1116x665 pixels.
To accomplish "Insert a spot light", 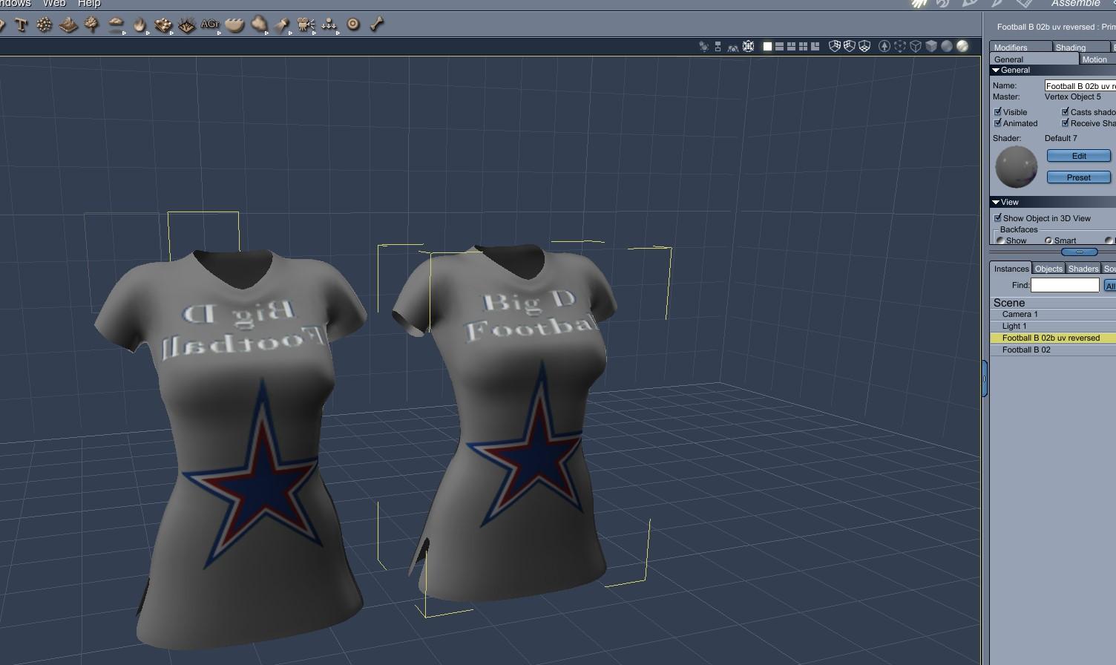I will click(282, 25).
